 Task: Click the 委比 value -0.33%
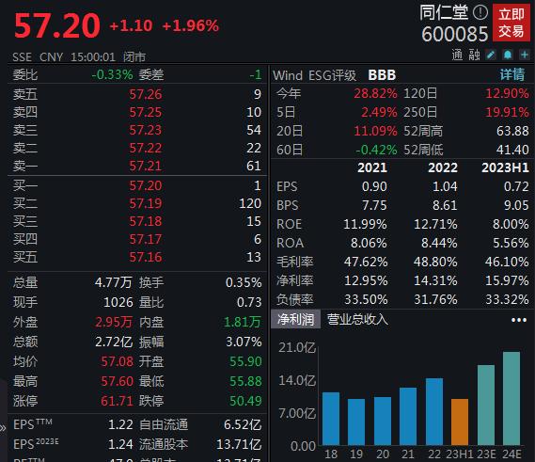[x=112, y=74]
